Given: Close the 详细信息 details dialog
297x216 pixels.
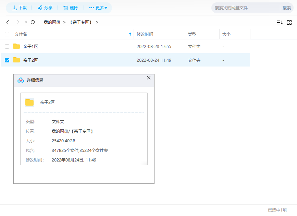Looking at the screenshot, I should 149,78.
